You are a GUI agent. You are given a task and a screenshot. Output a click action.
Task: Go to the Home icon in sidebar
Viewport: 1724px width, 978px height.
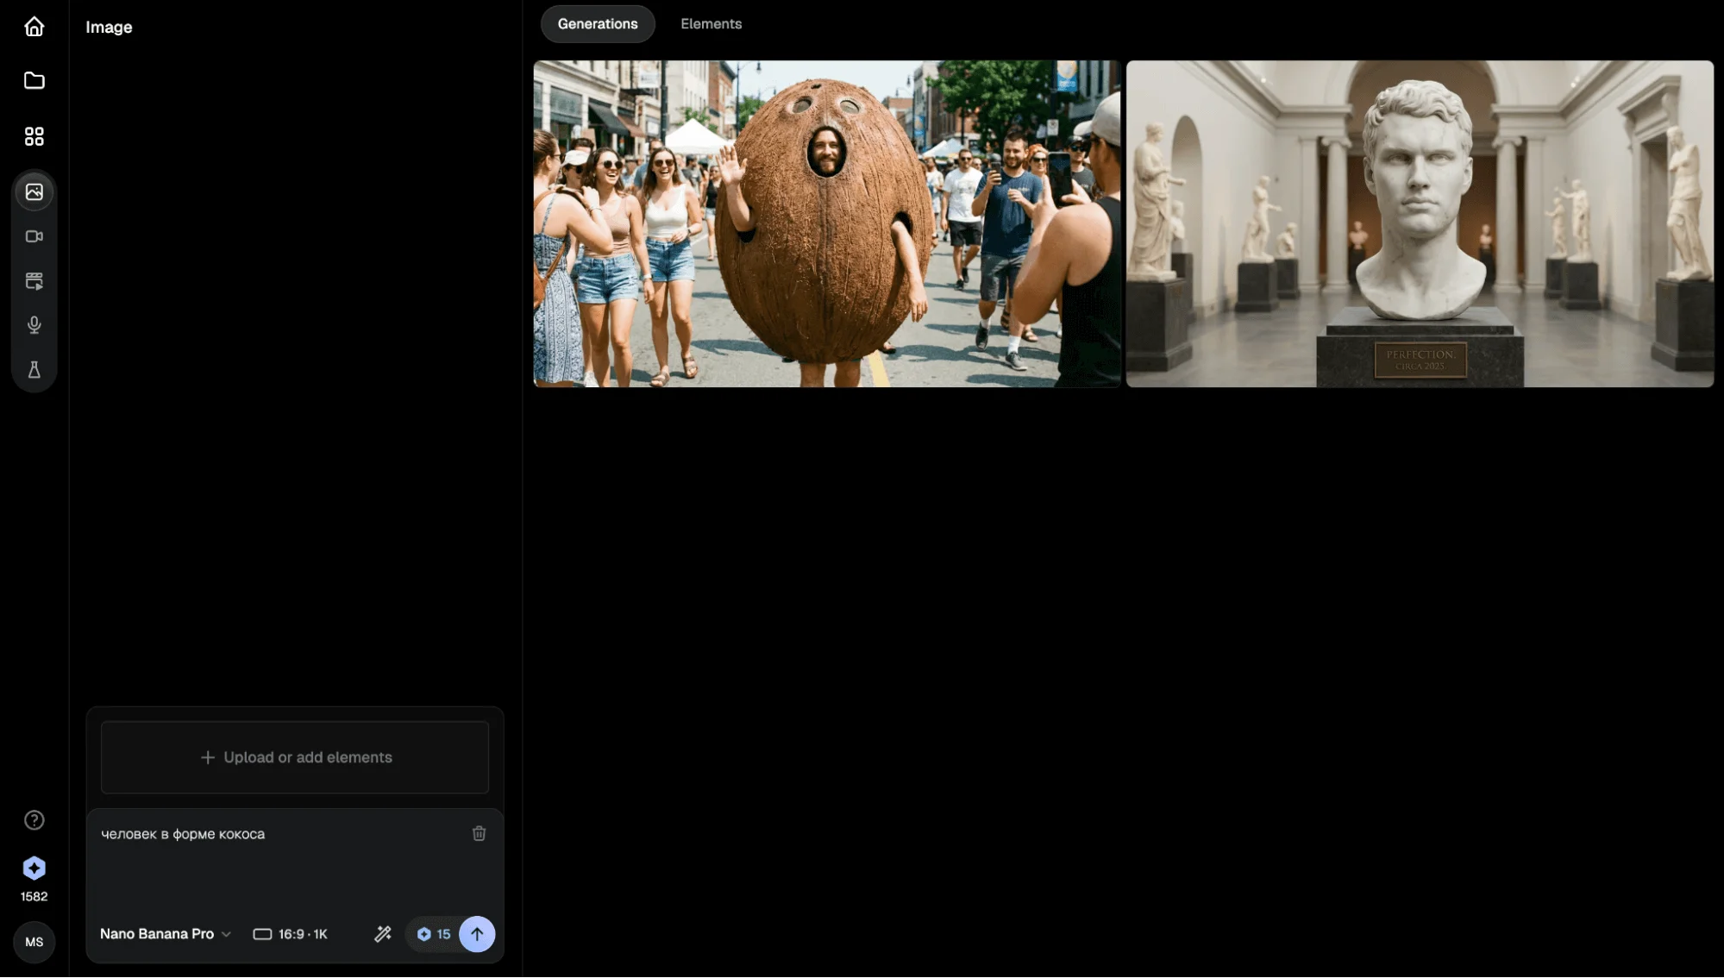pyautogui.click(x=34, y=27)
